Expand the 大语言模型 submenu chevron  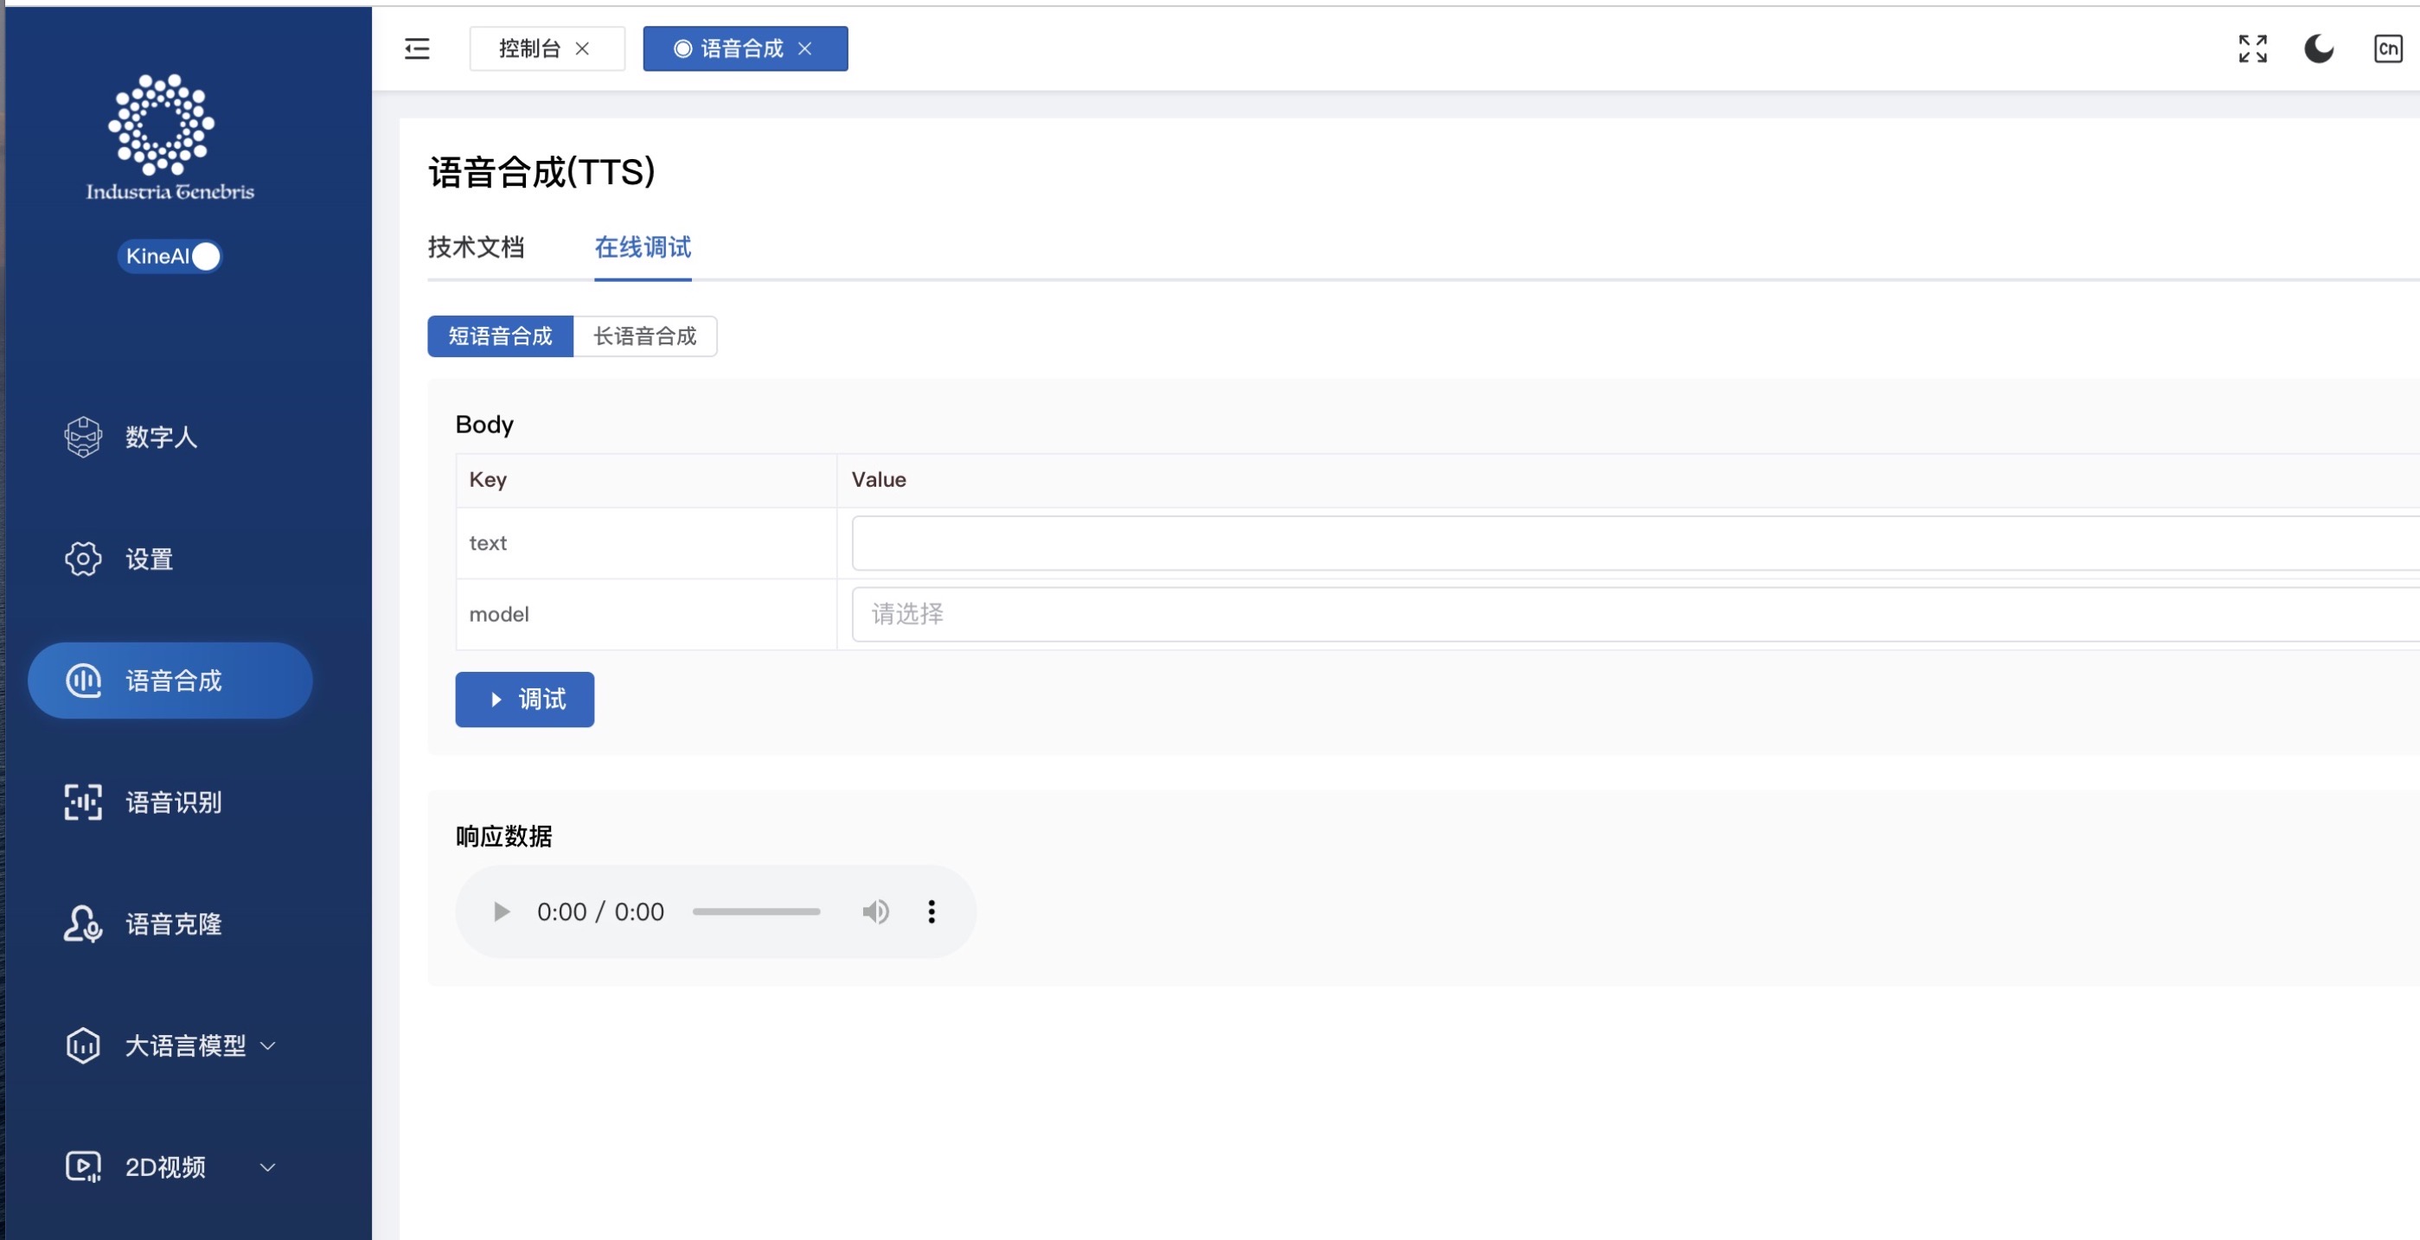[x=268, y=1045]
